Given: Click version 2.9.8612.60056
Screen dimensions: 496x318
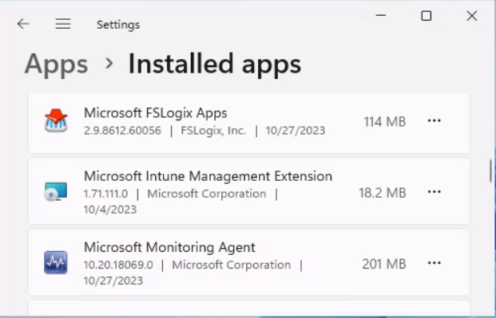Looking at the screenshot, I should [x=122, y=131].
